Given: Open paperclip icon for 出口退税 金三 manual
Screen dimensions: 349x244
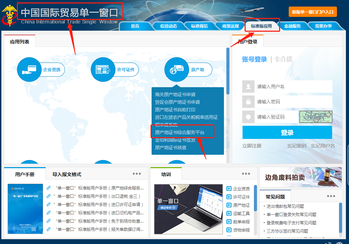Looking at the screenshot, I should (x=49, y=196).
